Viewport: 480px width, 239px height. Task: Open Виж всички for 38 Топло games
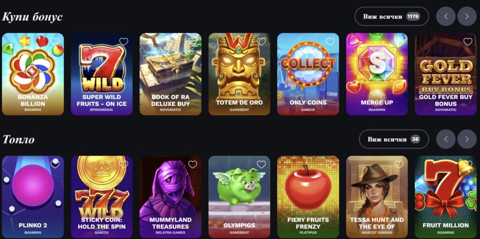point(394,139)
